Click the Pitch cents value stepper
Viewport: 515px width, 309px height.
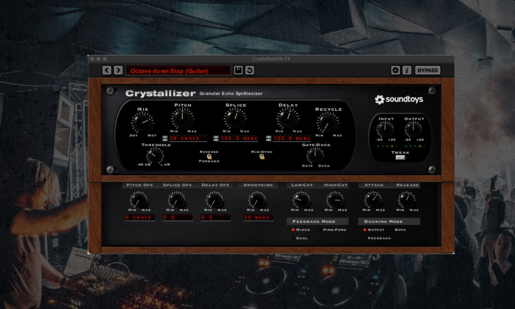click(x=165, y=138)
